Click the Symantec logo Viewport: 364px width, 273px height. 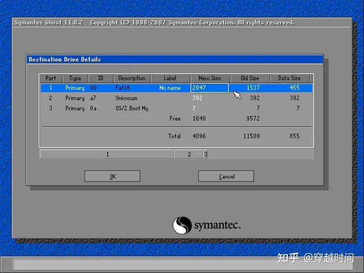[206, 225]
